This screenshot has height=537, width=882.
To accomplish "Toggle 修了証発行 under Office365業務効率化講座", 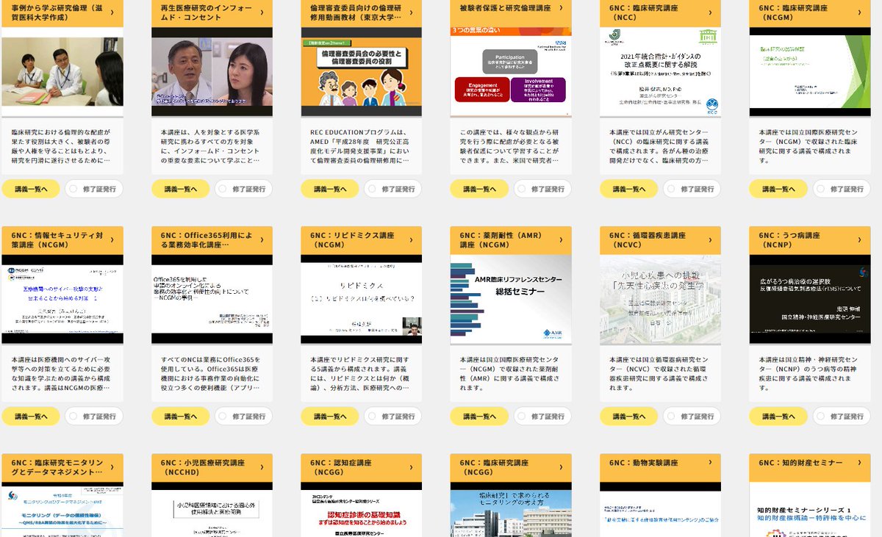I will [x=243, y=417].
